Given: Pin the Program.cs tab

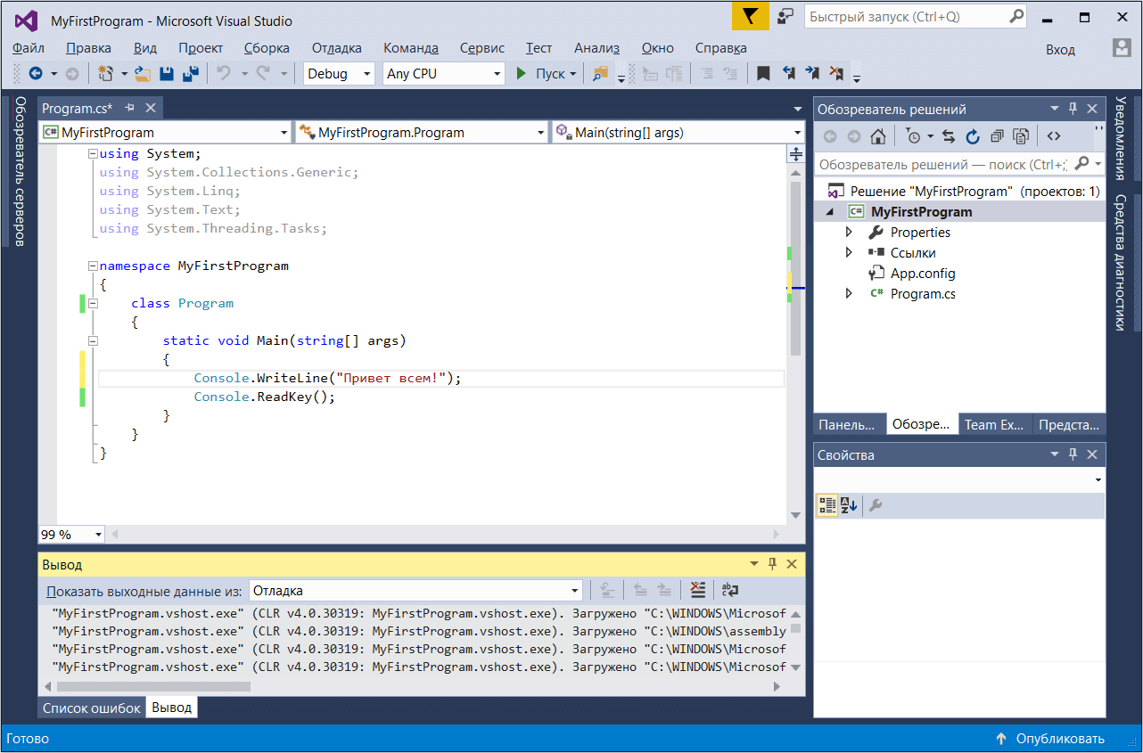Looking at the screenshot, I should click(x=129, y=108).
